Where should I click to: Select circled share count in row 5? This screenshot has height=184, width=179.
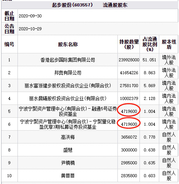click(129, 111)
